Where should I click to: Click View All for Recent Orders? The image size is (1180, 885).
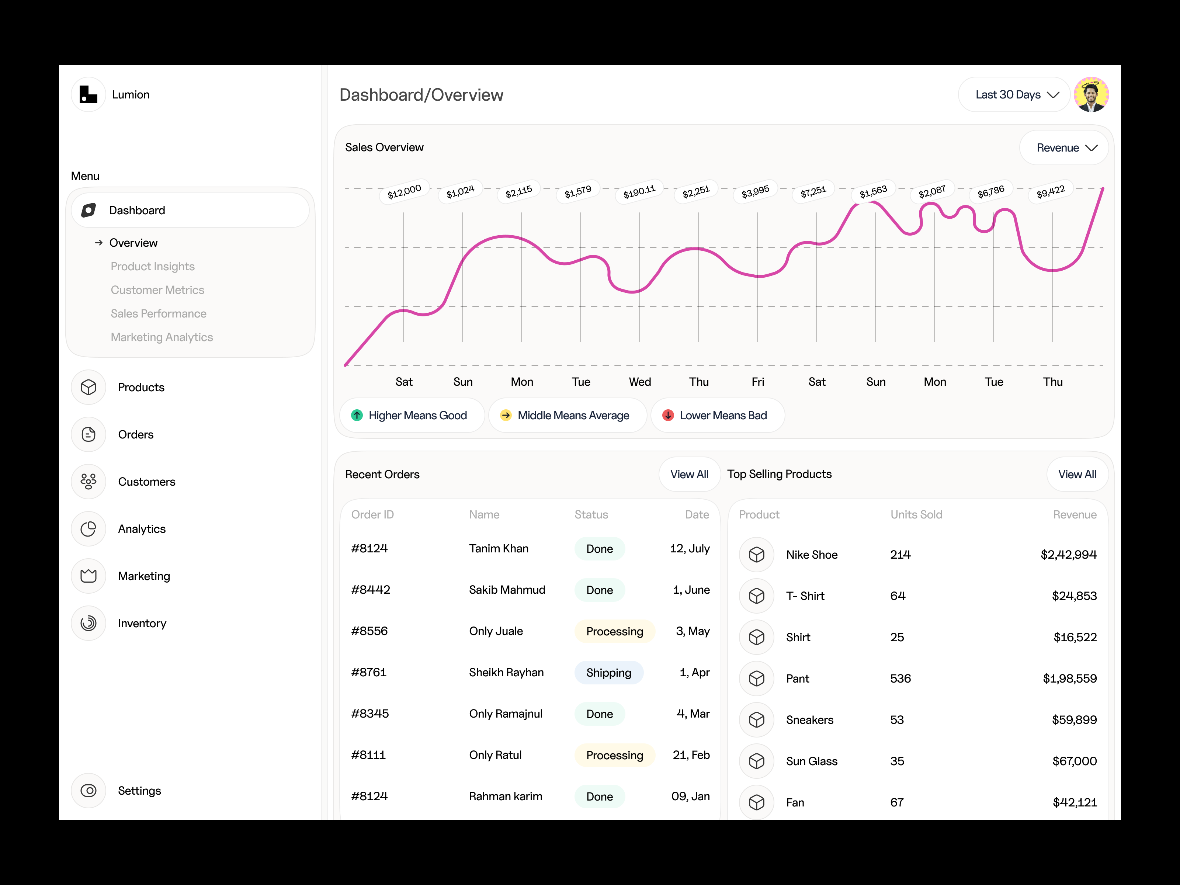click(x=689, y=474)
